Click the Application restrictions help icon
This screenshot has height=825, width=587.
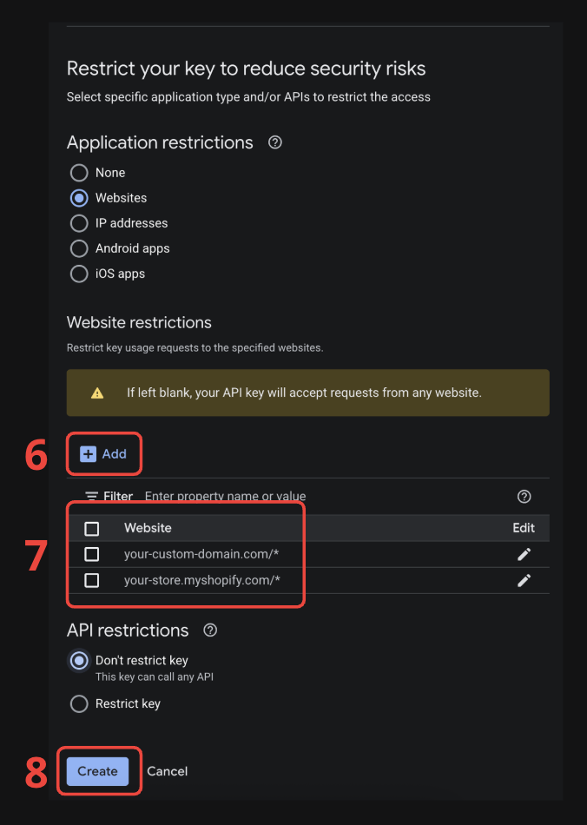275,142
